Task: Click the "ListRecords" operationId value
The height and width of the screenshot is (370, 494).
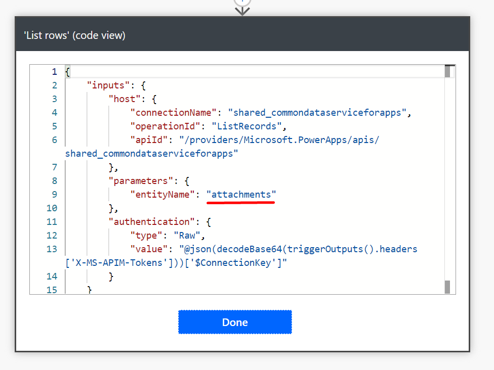Action: [244, 126]
